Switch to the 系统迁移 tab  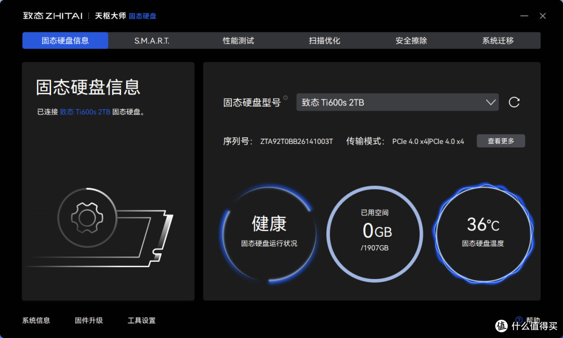pyautogui.click(x=498, y=41)
